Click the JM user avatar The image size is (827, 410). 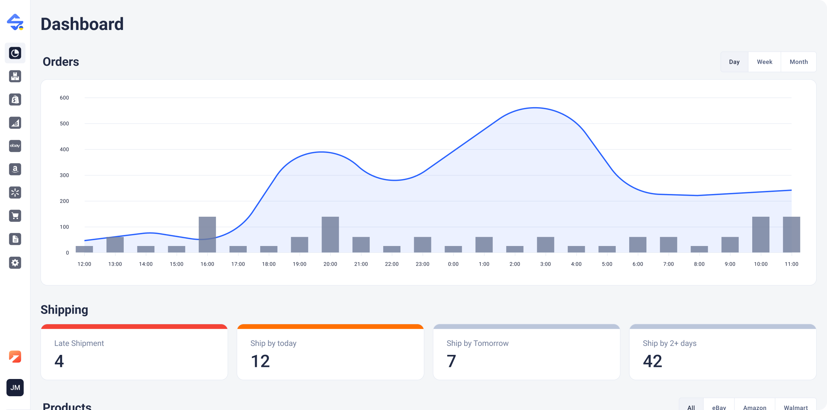click(x=15, y=388)
